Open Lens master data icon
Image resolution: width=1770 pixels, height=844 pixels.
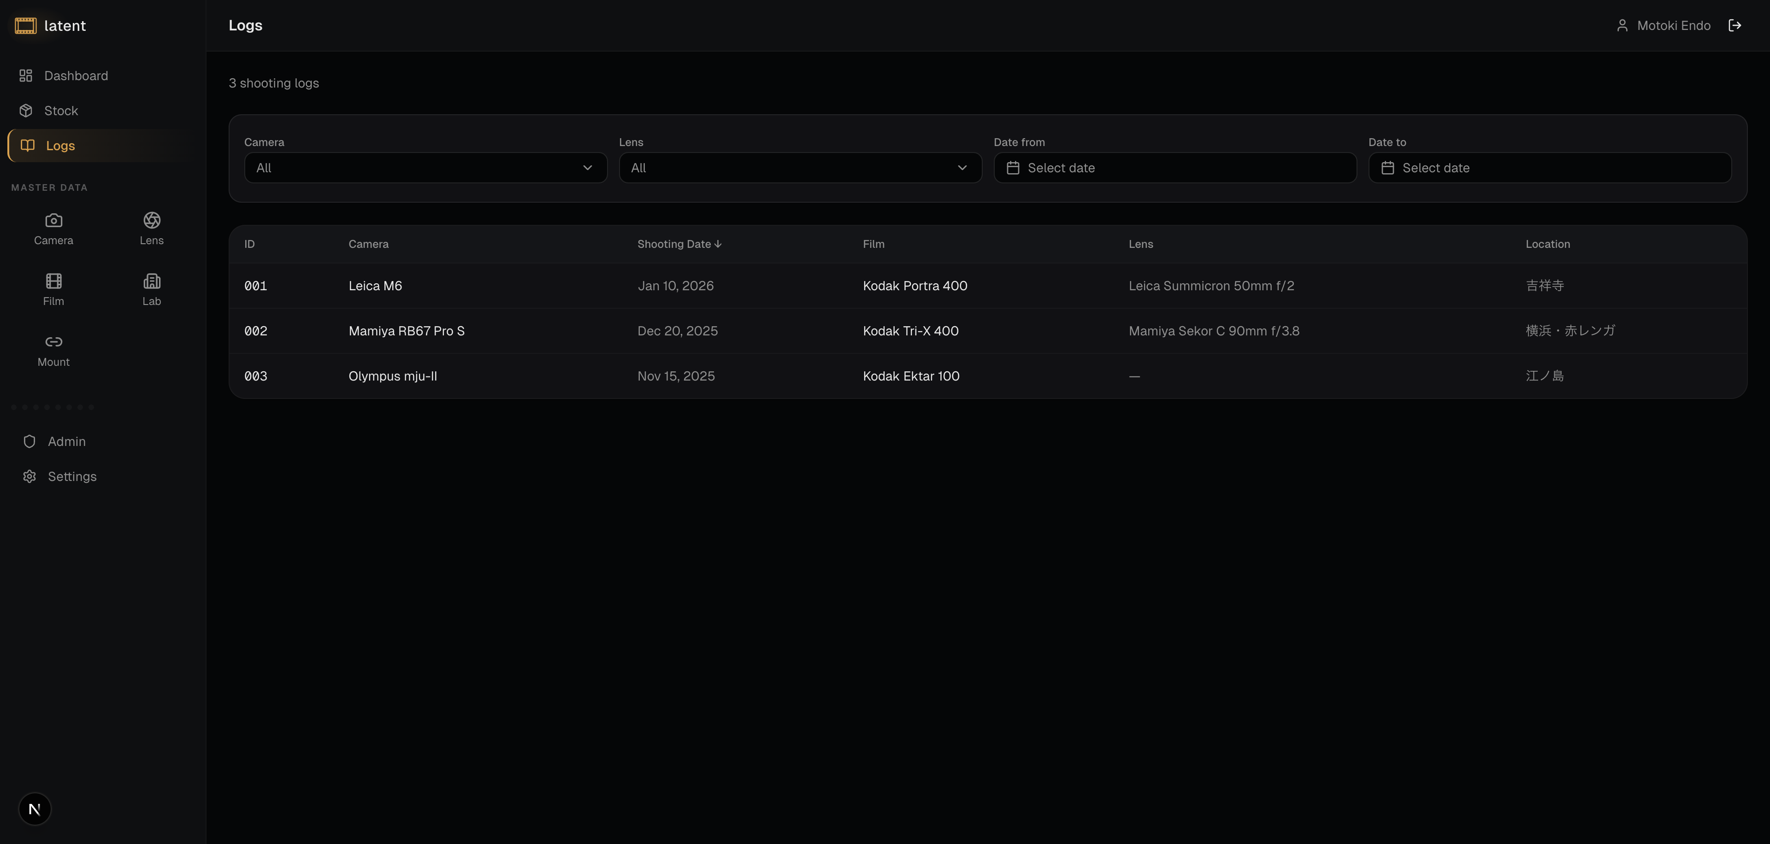pyautogui.click(x=151, y=229)
